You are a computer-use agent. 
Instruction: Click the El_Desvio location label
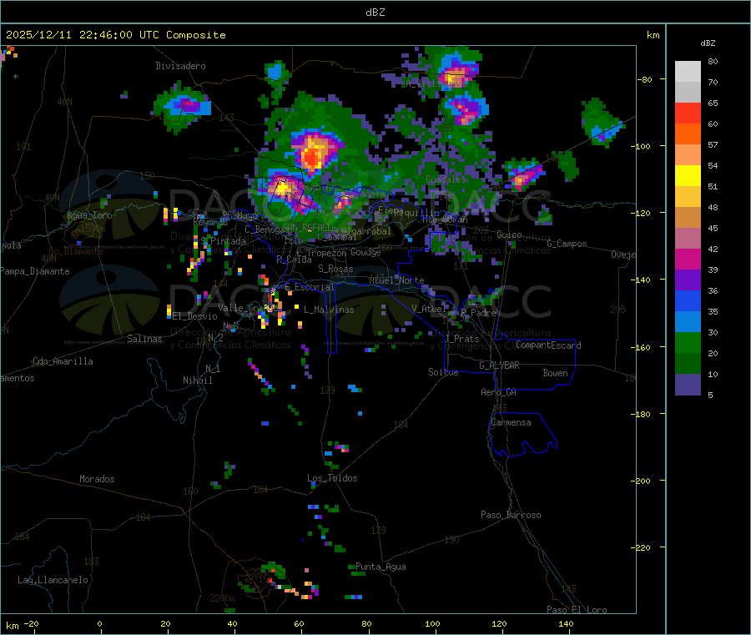click(x=194, y=316)
